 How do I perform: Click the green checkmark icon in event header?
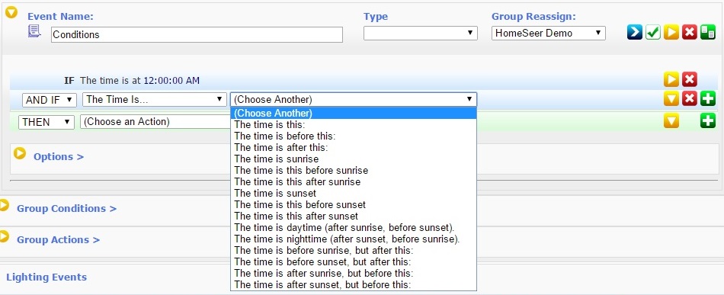click(653, 32)
